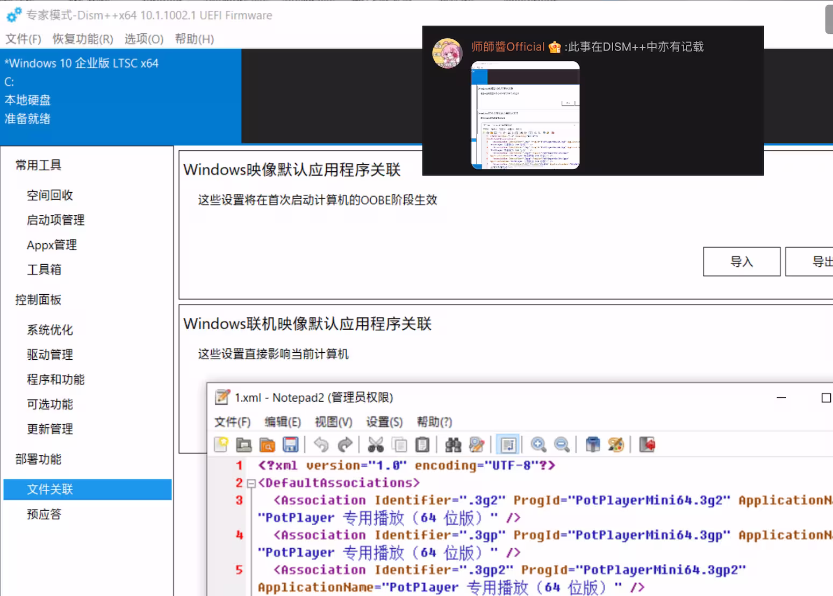Screen dimensions: 833x596
Task: Paste from clipboard in Notepad2
Action: tap(422, 445)
